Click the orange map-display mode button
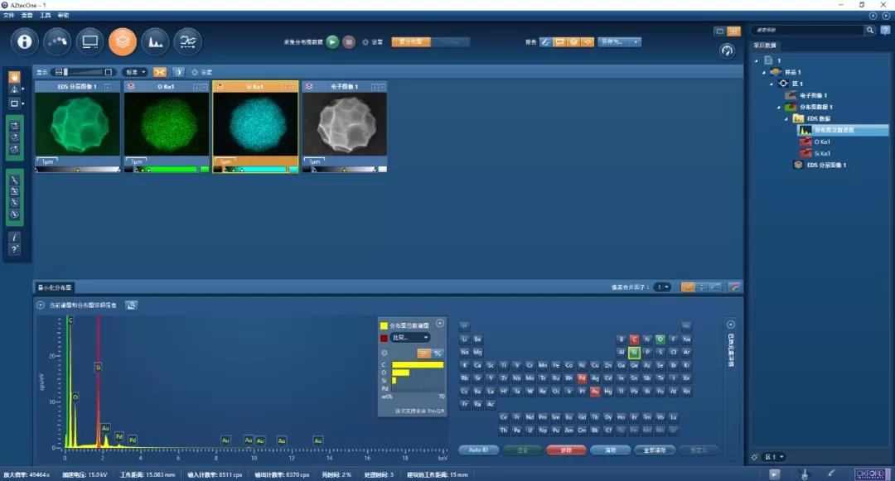The width and height of the screenshot is (895, 481). point(411,42)
